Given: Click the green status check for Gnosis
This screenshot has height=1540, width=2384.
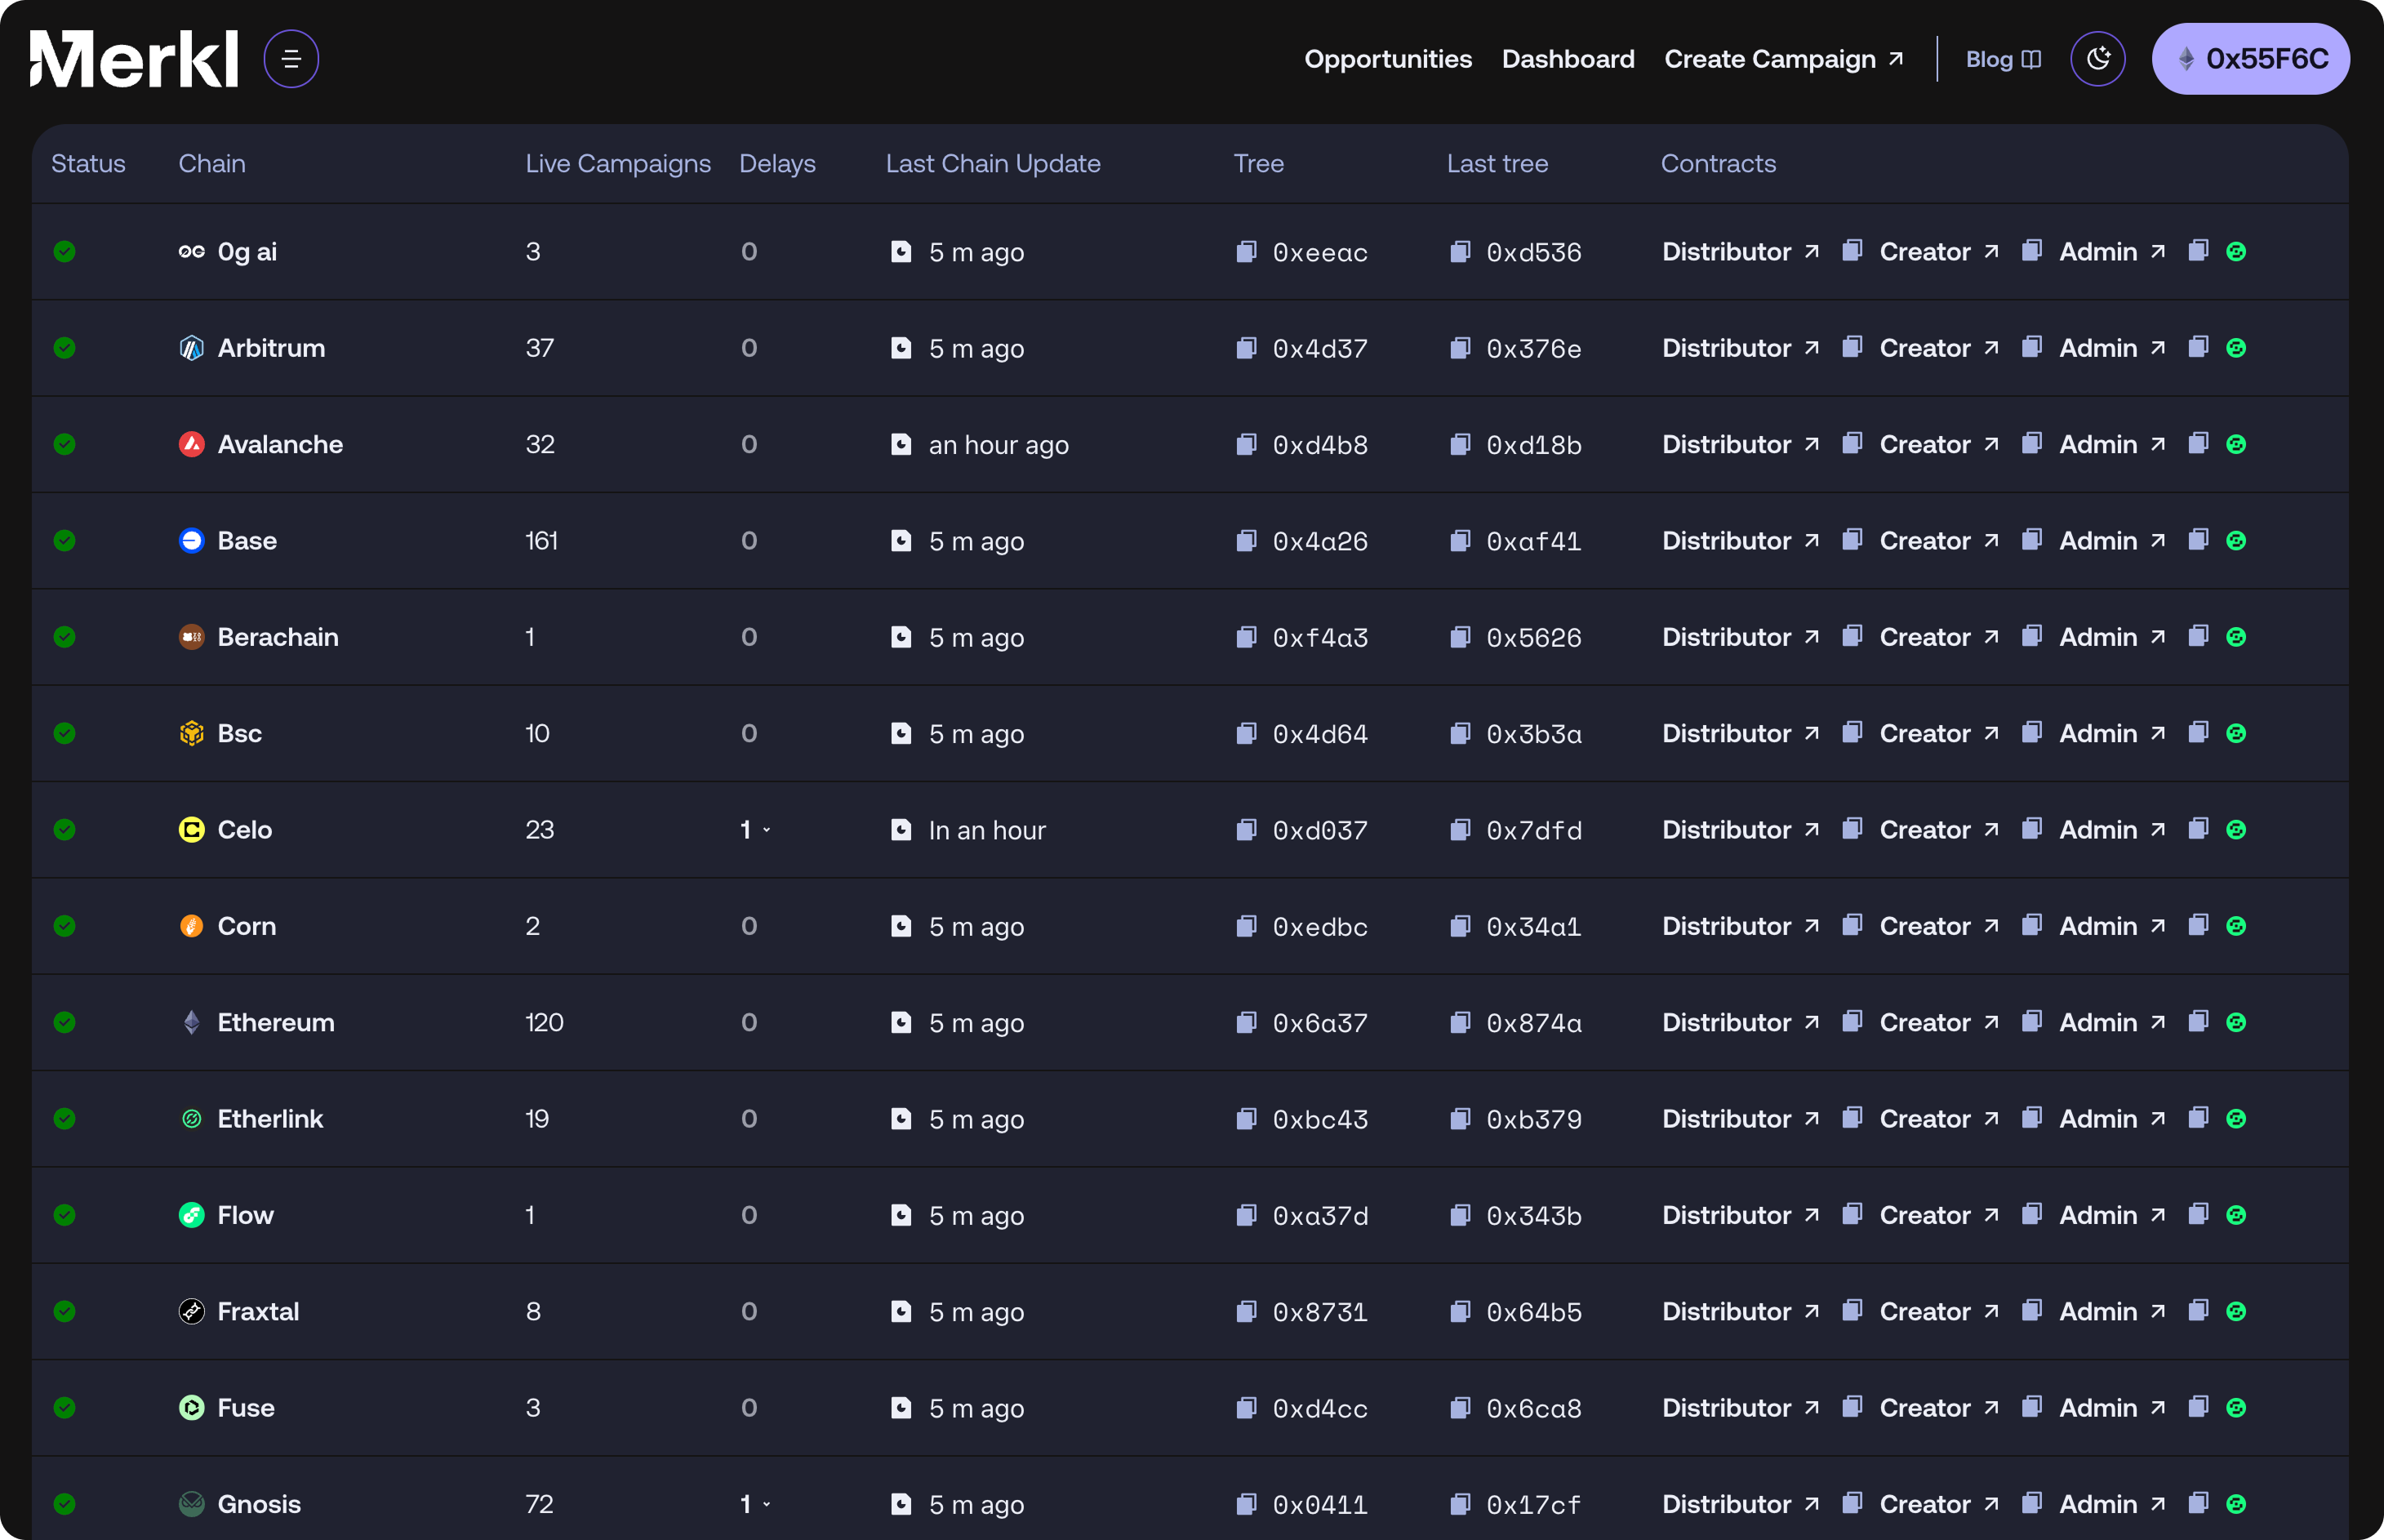Looking at the screenshot, I should point(64,1503).
